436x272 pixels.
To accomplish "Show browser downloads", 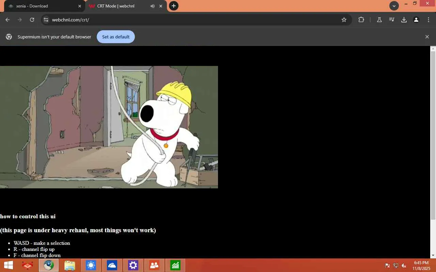I will (404, 20).
